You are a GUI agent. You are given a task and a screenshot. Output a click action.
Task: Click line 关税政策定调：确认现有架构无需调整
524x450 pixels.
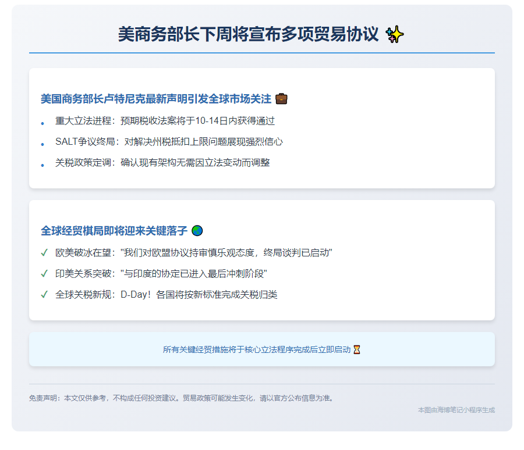tap(162, 163)
